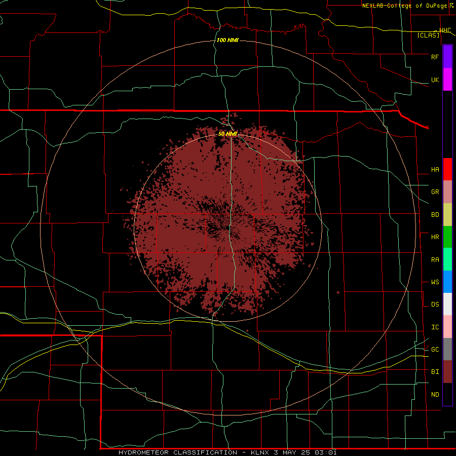Click the DS legend label
This screenshot has height=456, width=456.
point(435,305)
